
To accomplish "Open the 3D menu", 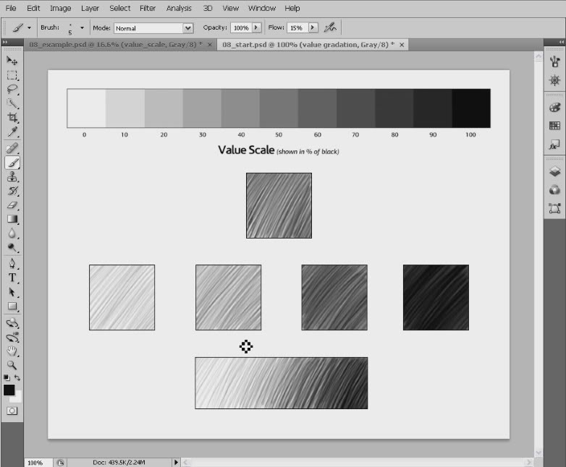I will 208,8.
